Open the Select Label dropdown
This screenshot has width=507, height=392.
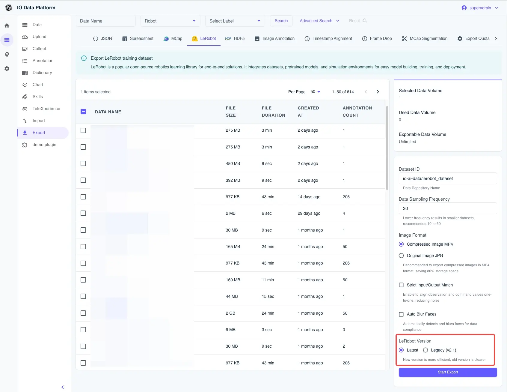pyautogui.click(x=235, y=21)
